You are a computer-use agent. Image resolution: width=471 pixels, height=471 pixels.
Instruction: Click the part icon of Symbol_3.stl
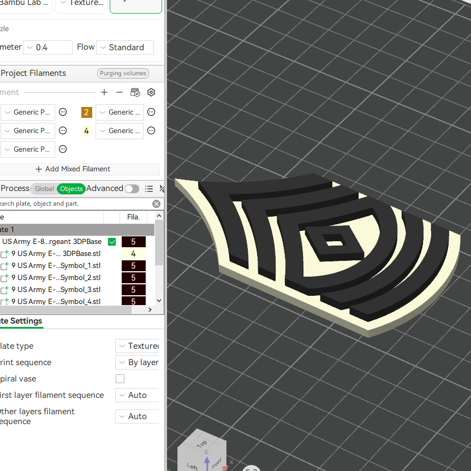4,290
